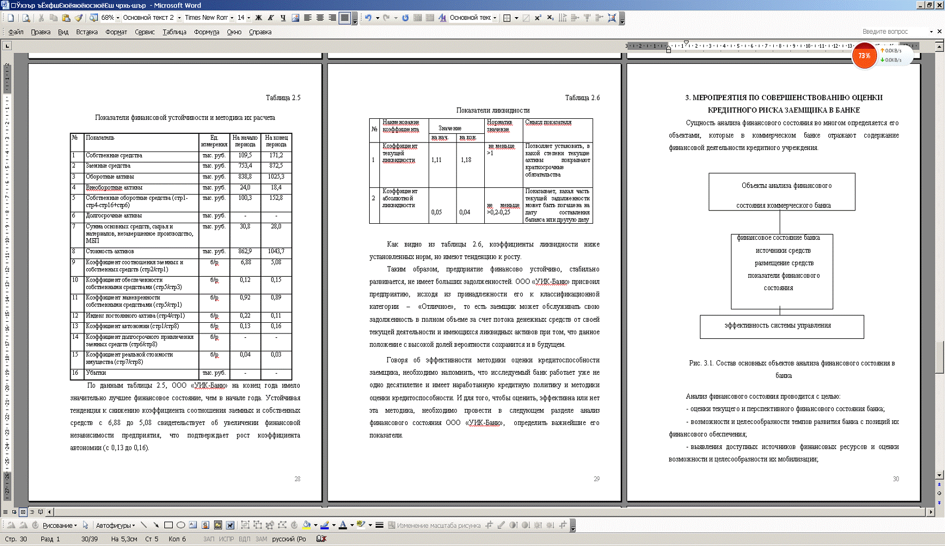Click the Paste clipboard icon
The height and width of the screenshot is (546, 945).
tap(66, 18)
